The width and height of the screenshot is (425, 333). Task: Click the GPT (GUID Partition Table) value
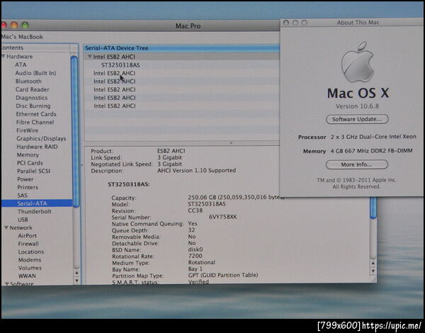[x=223, y=275]
